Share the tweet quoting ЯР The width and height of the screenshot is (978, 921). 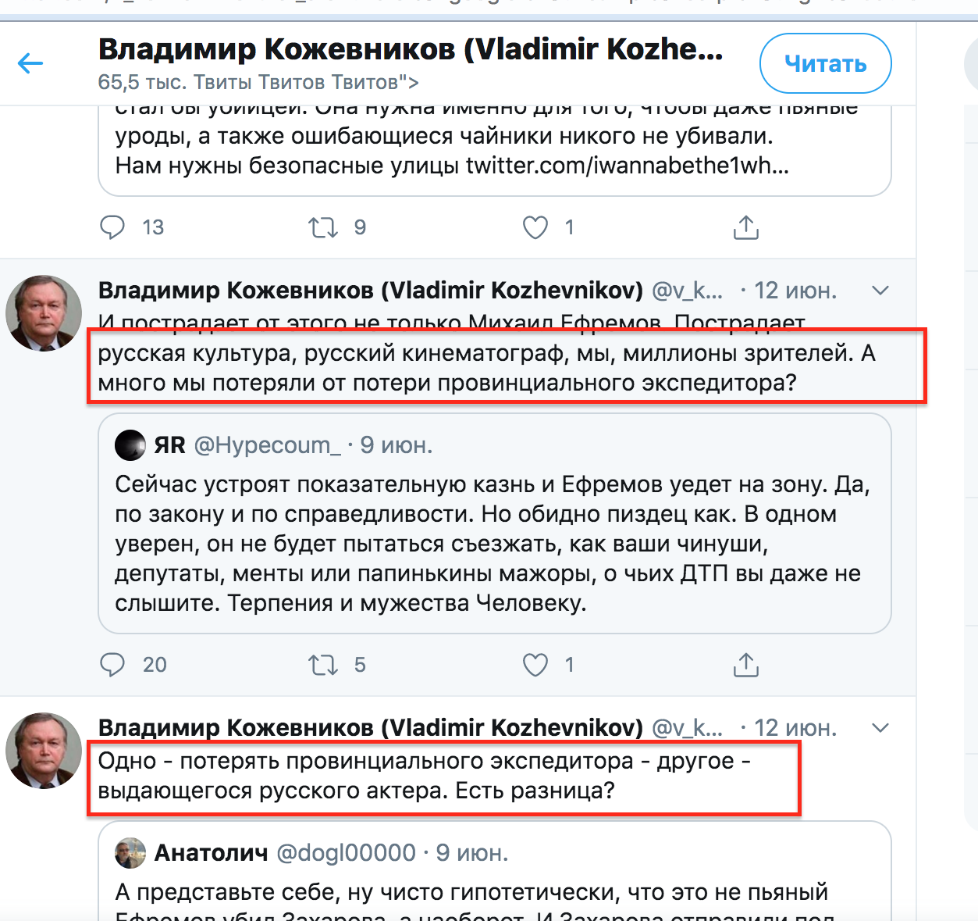point(745,665)
